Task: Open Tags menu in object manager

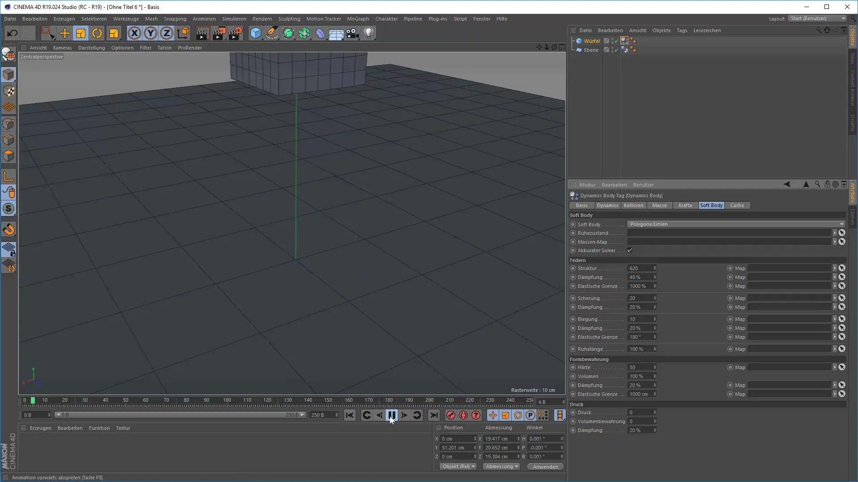Action: click(681, 30)
